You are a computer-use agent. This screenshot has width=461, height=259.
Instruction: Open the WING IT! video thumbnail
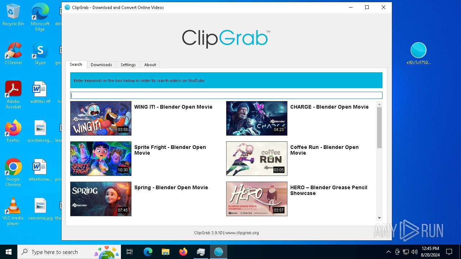[x=101, y=118]
